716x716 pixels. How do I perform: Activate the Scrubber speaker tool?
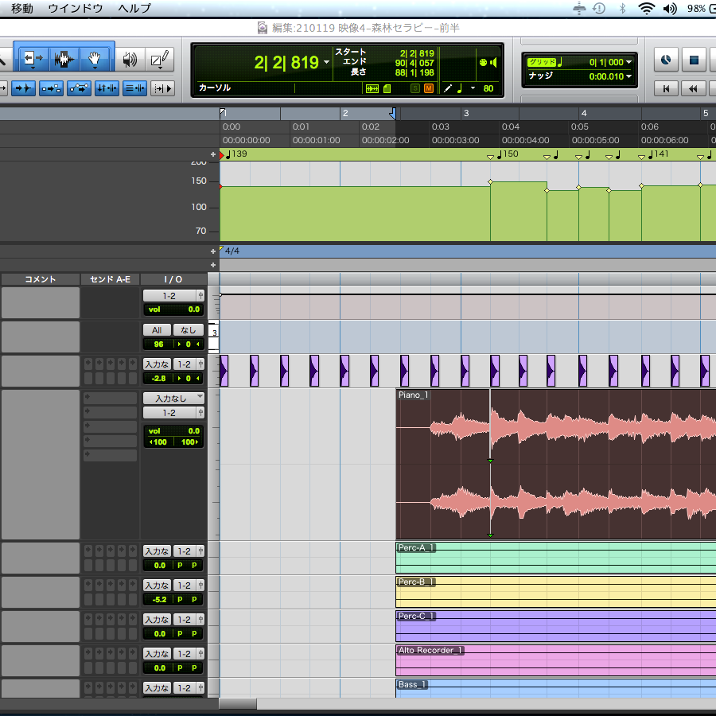click(x=130, y=59)
